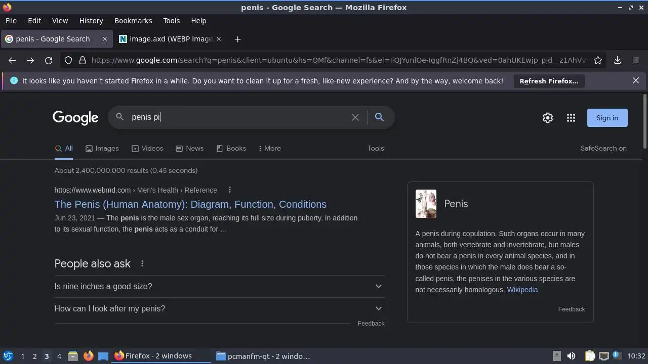Close the 'penis - Google Search' tab
This screenshot has height=364, width=648.
click(105, 39)
